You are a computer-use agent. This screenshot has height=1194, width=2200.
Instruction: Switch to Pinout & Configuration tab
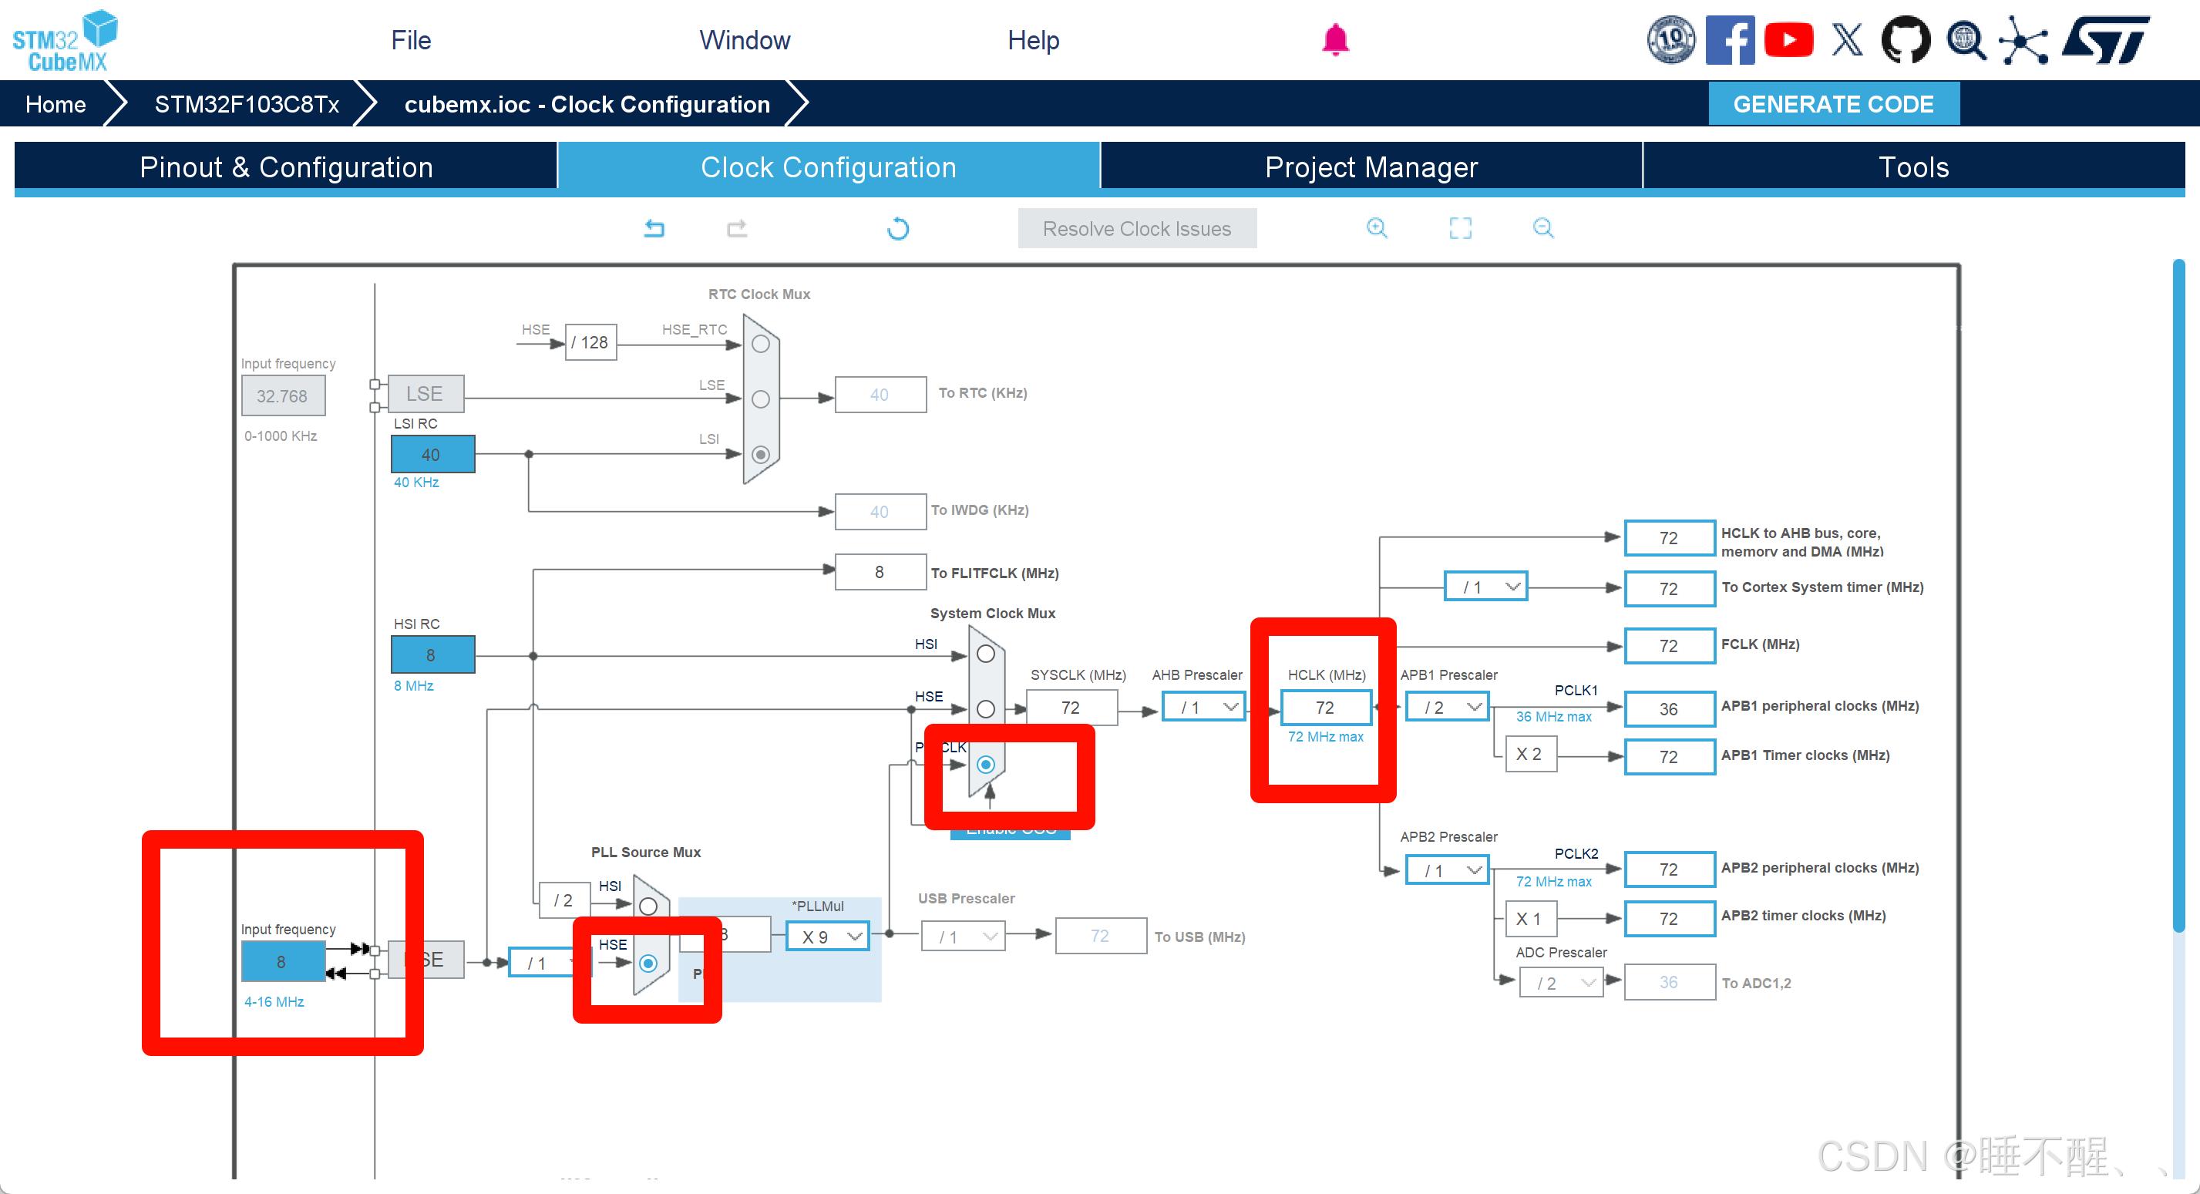pyautogui.click(x=286, y=167)
